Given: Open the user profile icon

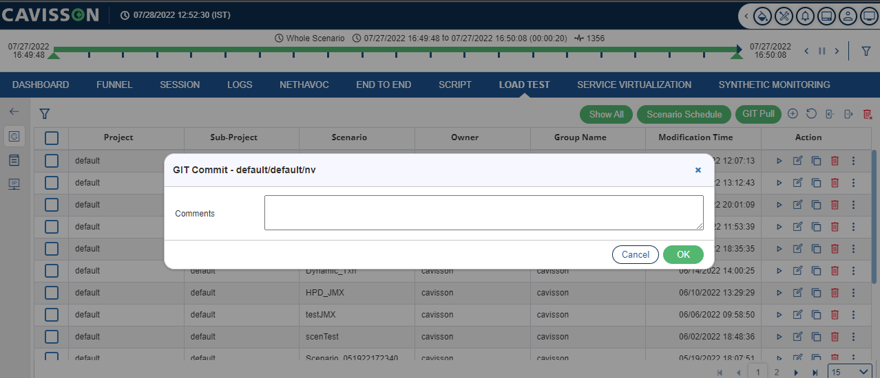Looking at the screenshot, I should 848,15.
